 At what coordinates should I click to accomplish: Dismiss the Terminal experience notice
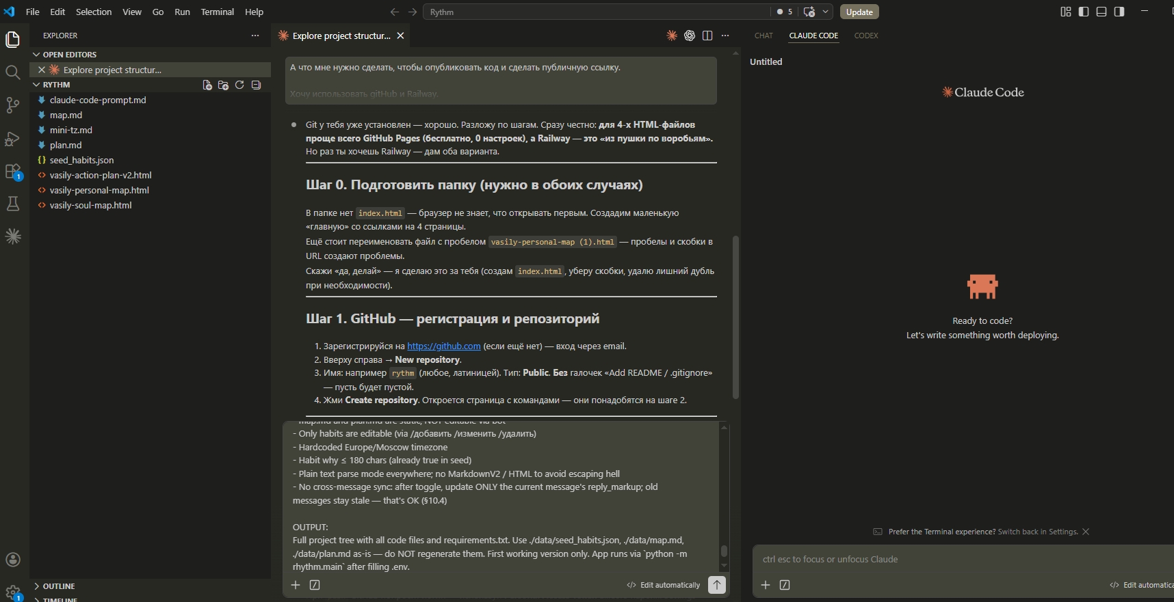click(1086, 532)
